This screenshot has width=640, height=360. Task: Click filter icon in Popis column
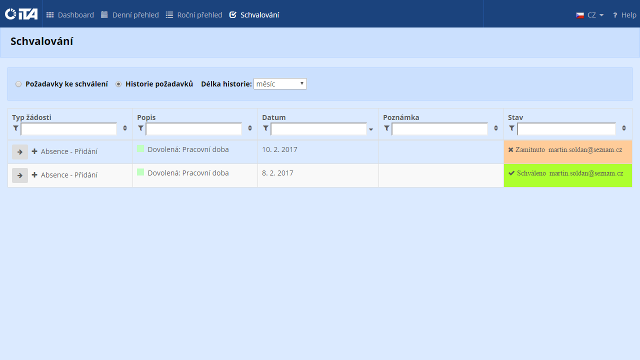(140, 128)
